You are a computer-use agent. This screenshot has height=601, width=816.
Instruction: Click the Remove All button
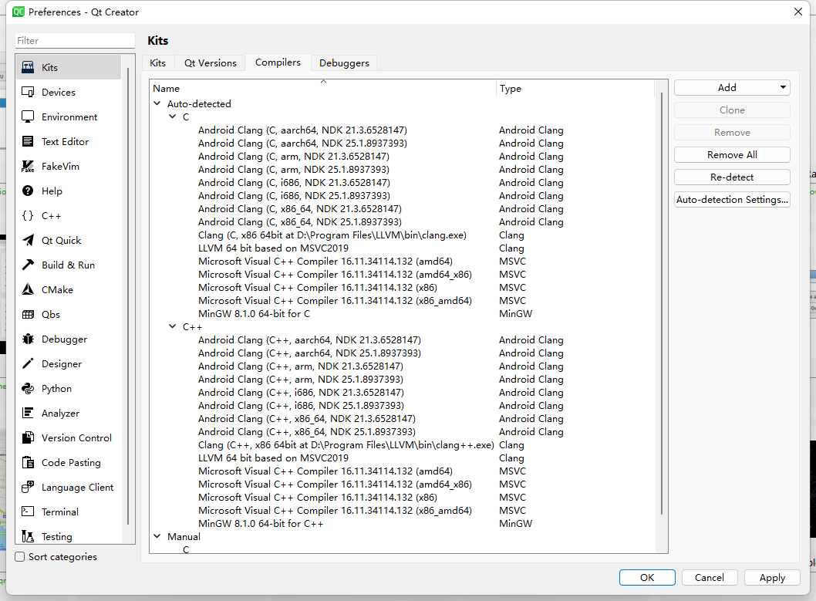(x=732, y=154)
